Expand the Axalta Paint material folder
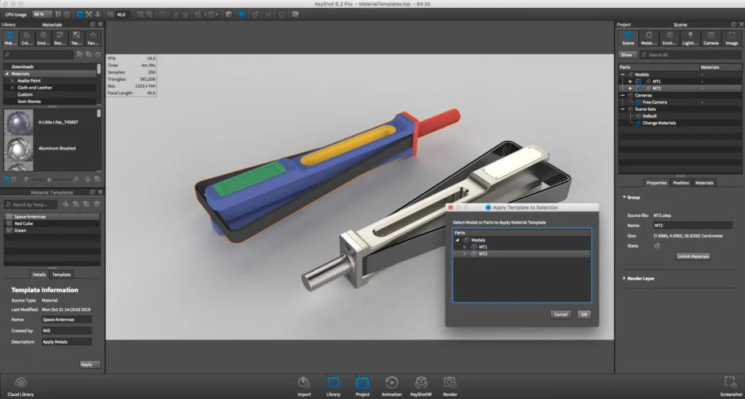Viewport: 745px width, 399px height. point(13,81)
